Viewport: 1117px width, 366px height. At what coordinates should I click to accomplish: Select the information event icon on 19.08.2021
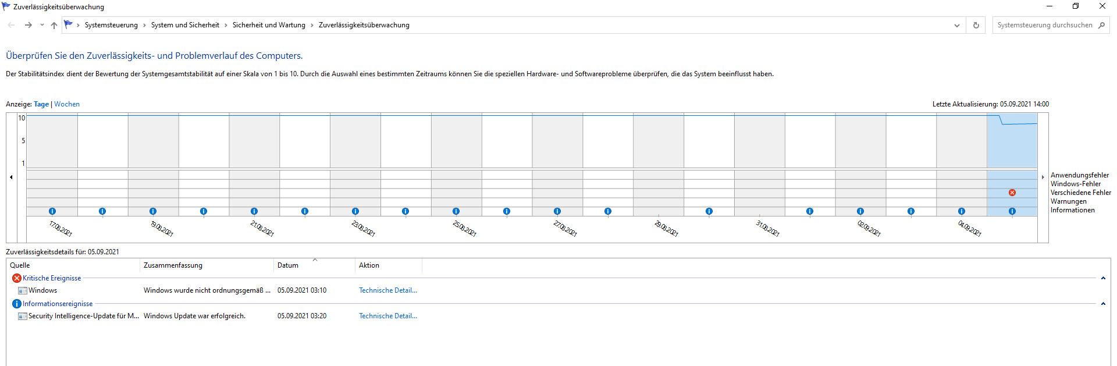153,211
